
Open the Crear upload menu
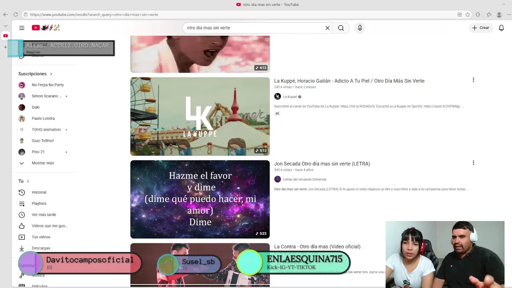[480, 28]
